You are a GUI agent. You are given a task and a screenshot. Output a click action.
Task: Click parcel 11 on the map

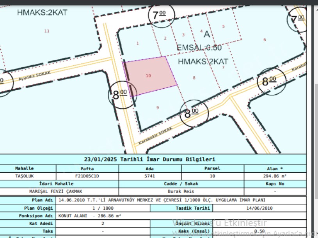coord(47,31)
